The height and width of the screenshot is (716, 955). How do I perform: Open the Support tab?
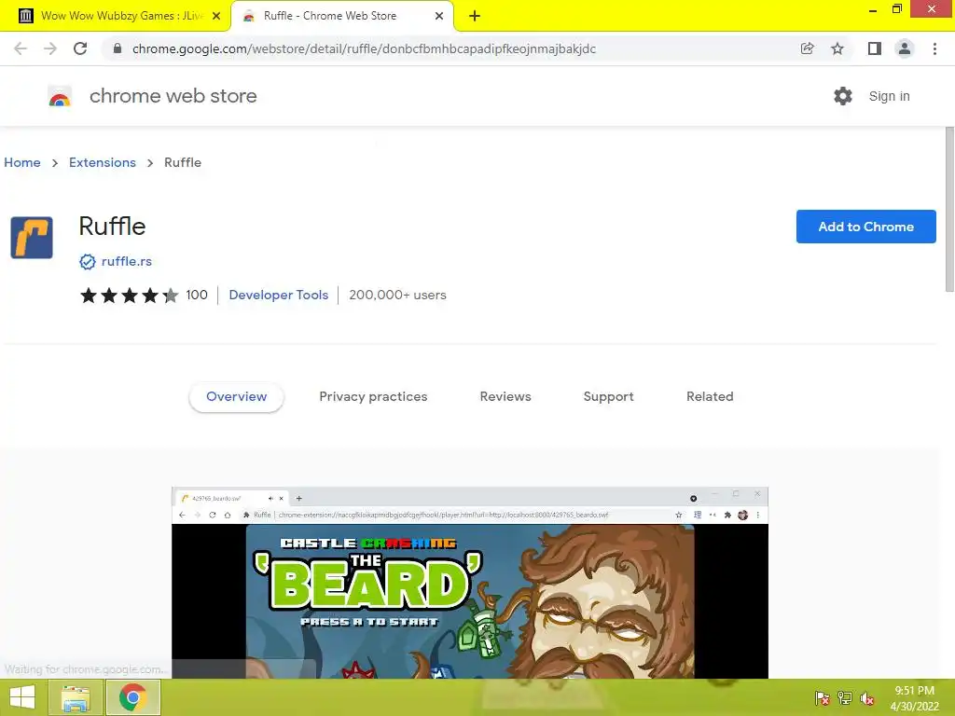click(x=608, y=397)
